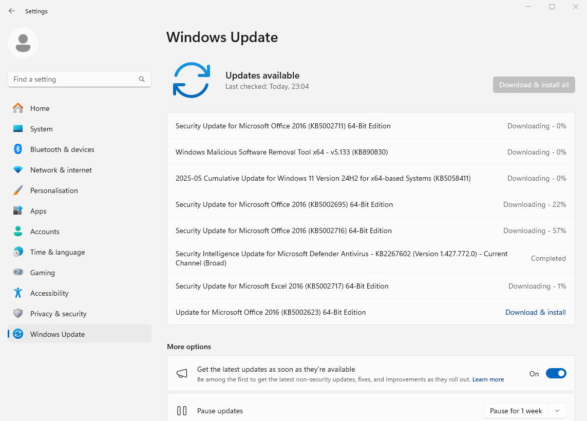Click Download & install for KB5002623
This screenshot has width=587, height=421.
coord(535,312)
